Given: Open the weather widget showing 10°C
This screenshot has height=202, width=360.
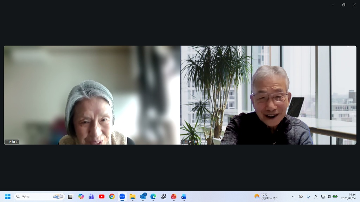Looking at the screenshot, I should tap(266, 196).
